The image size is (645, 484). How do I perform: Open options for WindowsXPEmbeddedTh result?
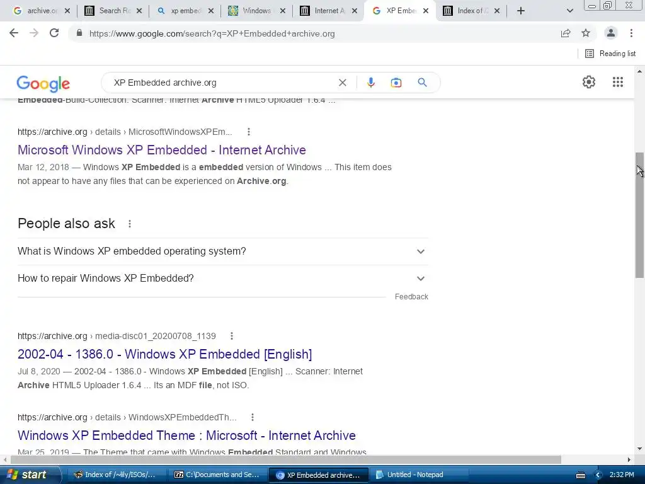[252, 417]
